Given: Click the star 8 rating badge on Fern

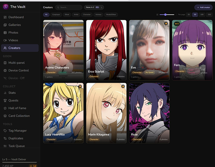Looking at the screenshot, I should click(x=177, y=24).
